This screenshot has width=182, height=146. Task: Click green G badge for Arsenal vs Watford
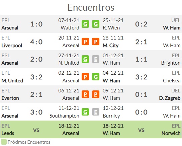85,24
